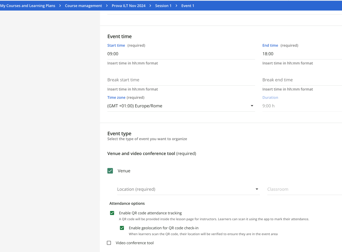This screenshot has width=342, height=252.
Task: Enable the Video conference tool checkbox
Action: point(109,243)
